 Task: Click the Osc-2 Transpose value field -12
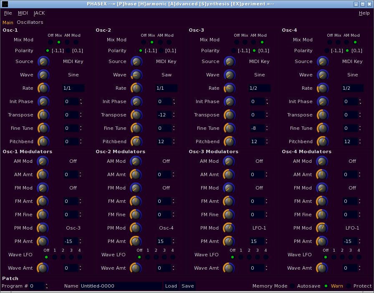pos(164,115)
